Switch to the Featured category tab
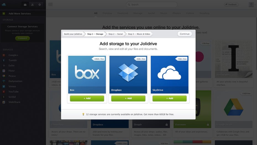Viewport: 257px width, 145px height. coord(123,13)
